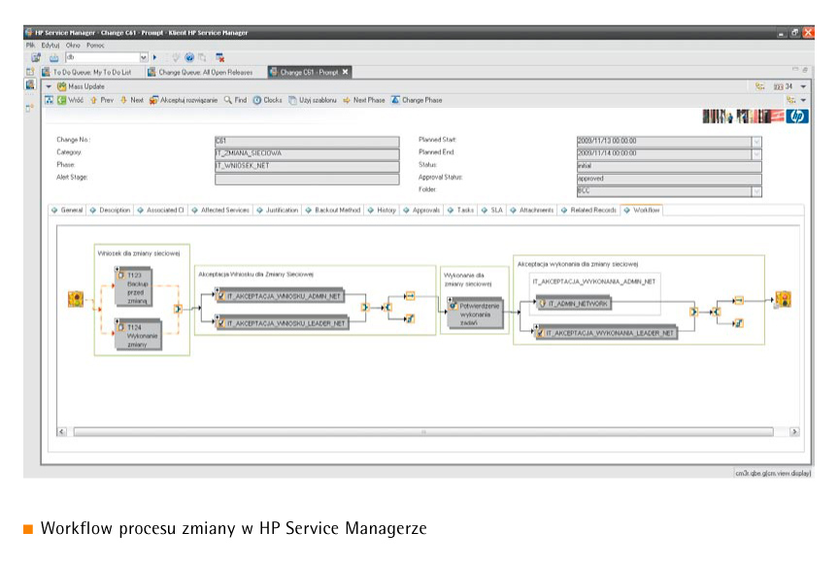Click Użyj szablonu
Viewport: 839px width, 565px height.
coord(313,100)
